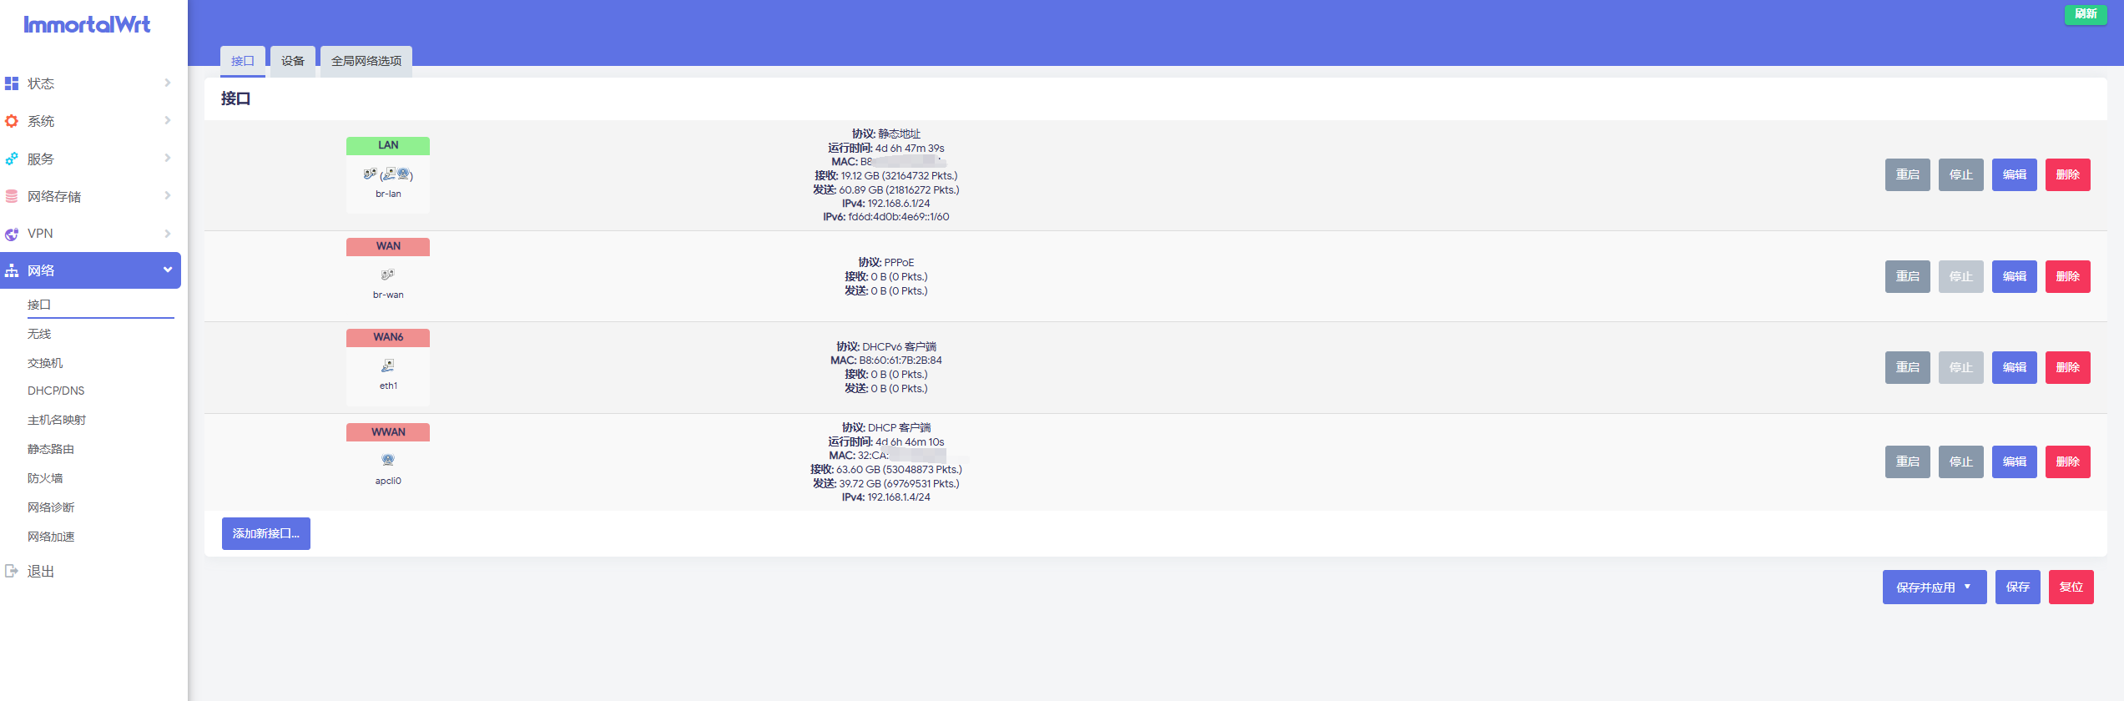The height and width of the screenshot is (701, 2124).
Task: Click the 网络 network tree icon
Action: pos(12,270)
